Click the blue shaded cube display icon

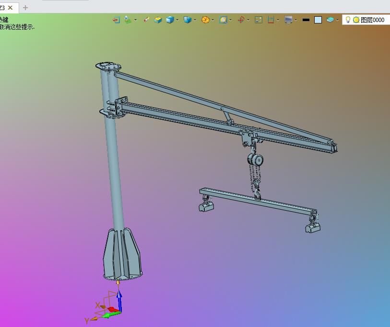point(170,20)
